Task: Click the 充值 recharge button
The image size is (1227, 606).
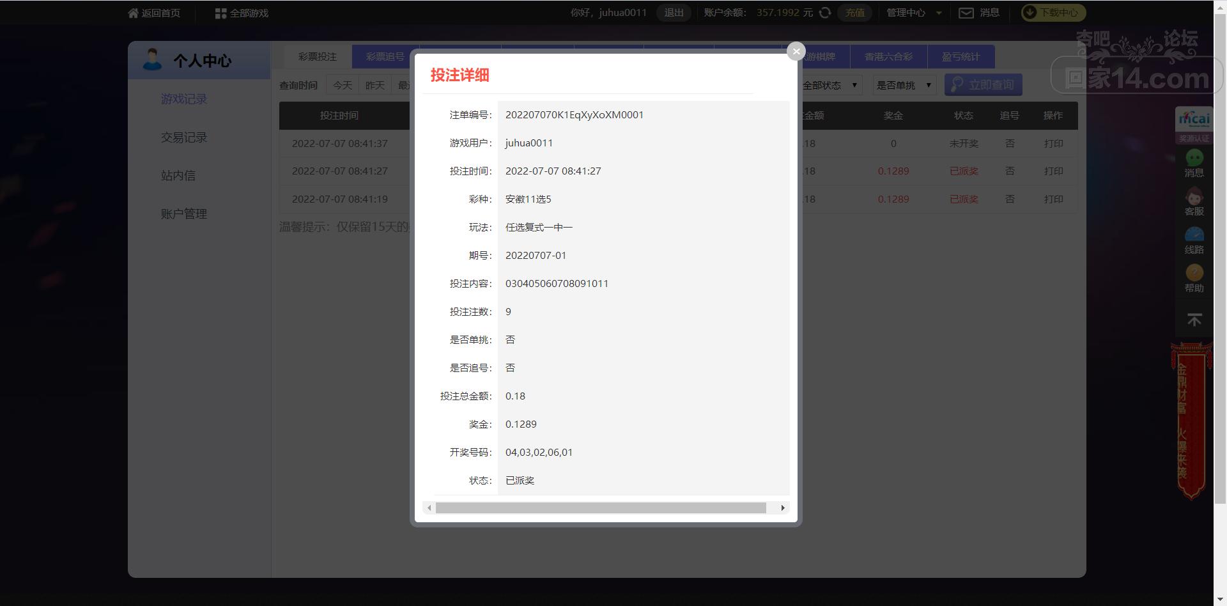Action: [x=854, y=13]
